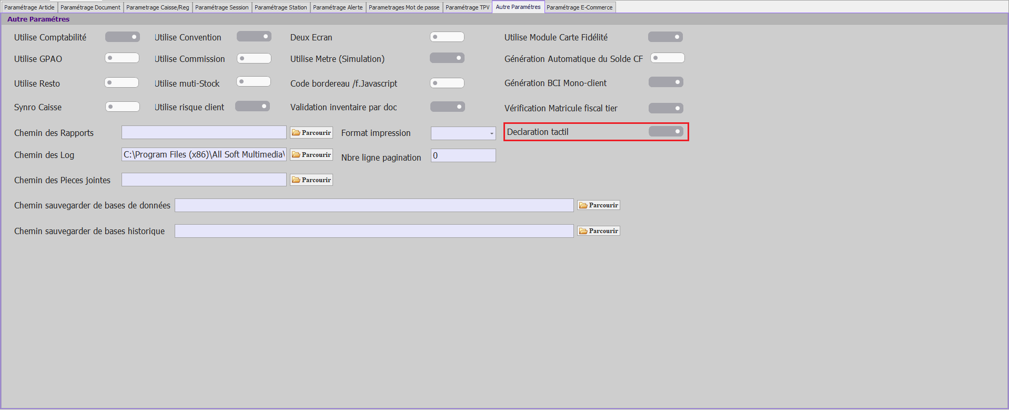
Task: Click Parcourir for sauvegarder bases de données
Action: pos(599,205)
